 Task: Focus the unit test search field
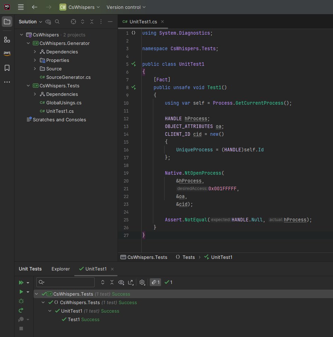[65, 282]
